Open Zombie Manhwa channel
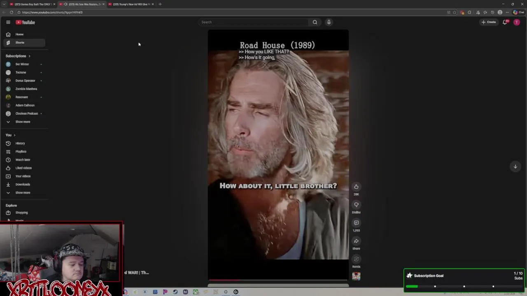Image resolution: width=527 pixels, height=296 pixels. [25, 89]
